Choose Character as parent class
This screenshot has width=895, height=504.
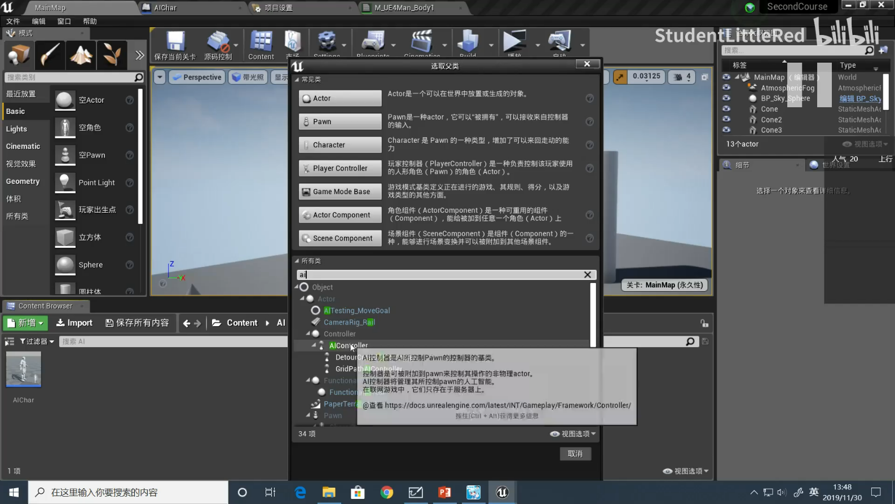[340, 144]
